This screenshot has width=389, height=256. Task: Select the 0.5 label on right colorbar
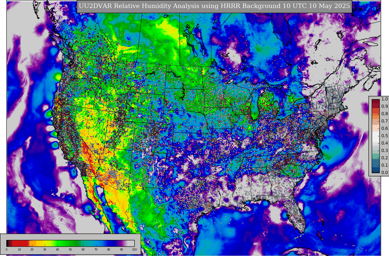[x=385, y=136]
